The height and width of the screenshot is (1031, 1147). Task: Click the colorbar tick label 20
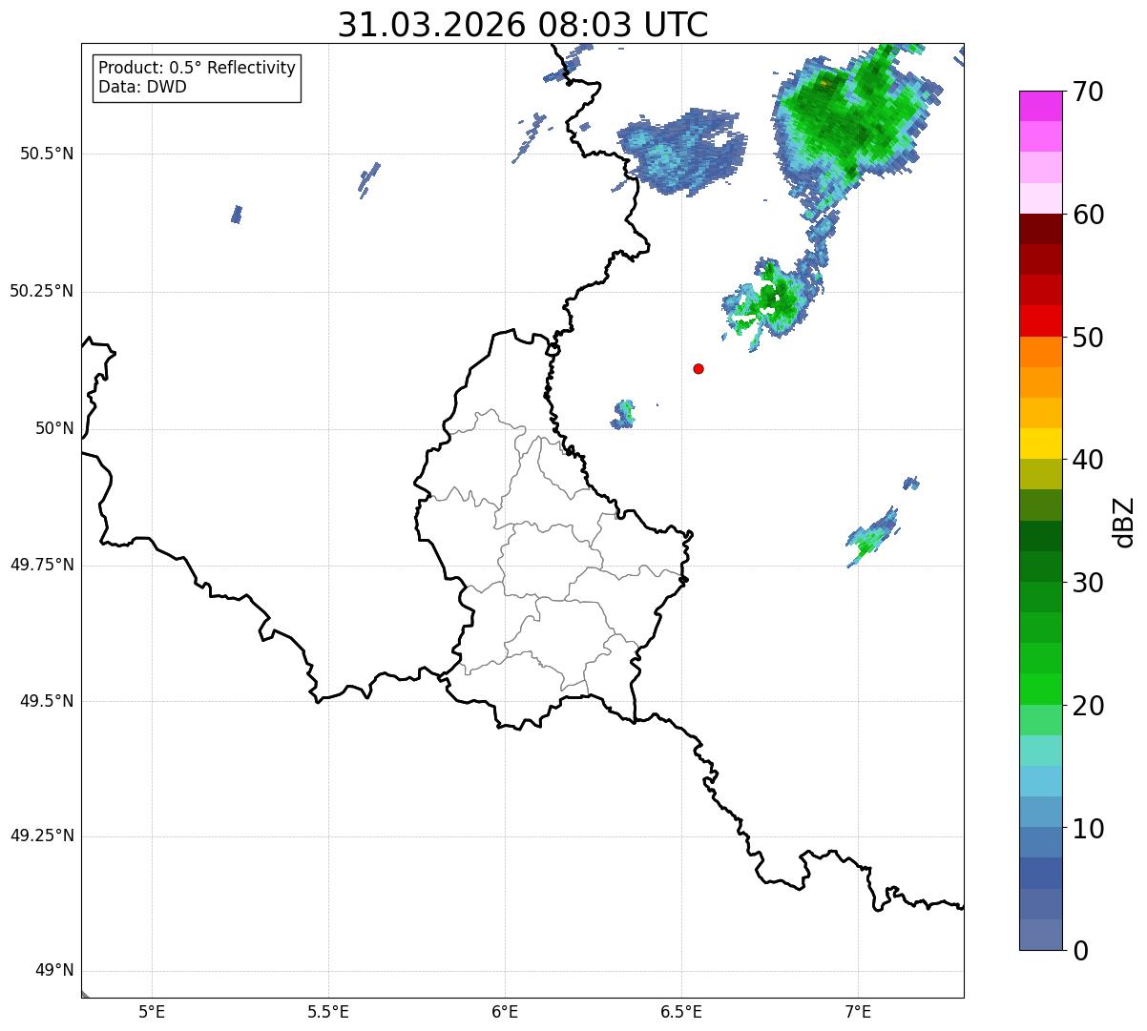(x=1089, y=706)
